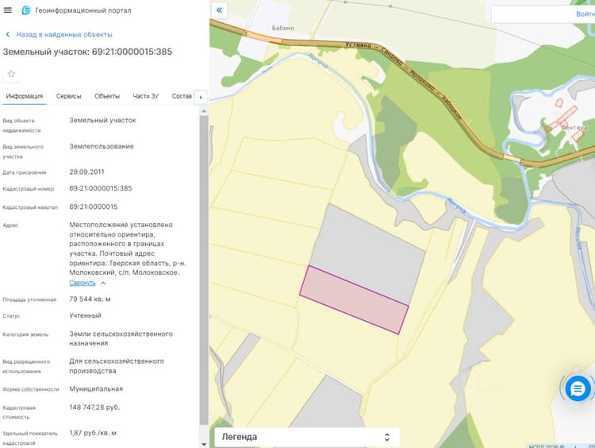Select the Информация tab
Viewport: 595px width, 448px height.
[x=25, y=96]
